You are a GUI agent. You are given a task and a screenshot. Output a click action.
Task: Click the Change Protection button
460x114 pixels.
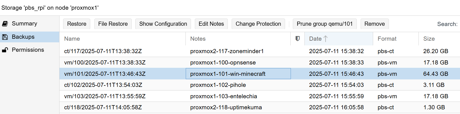258,24
